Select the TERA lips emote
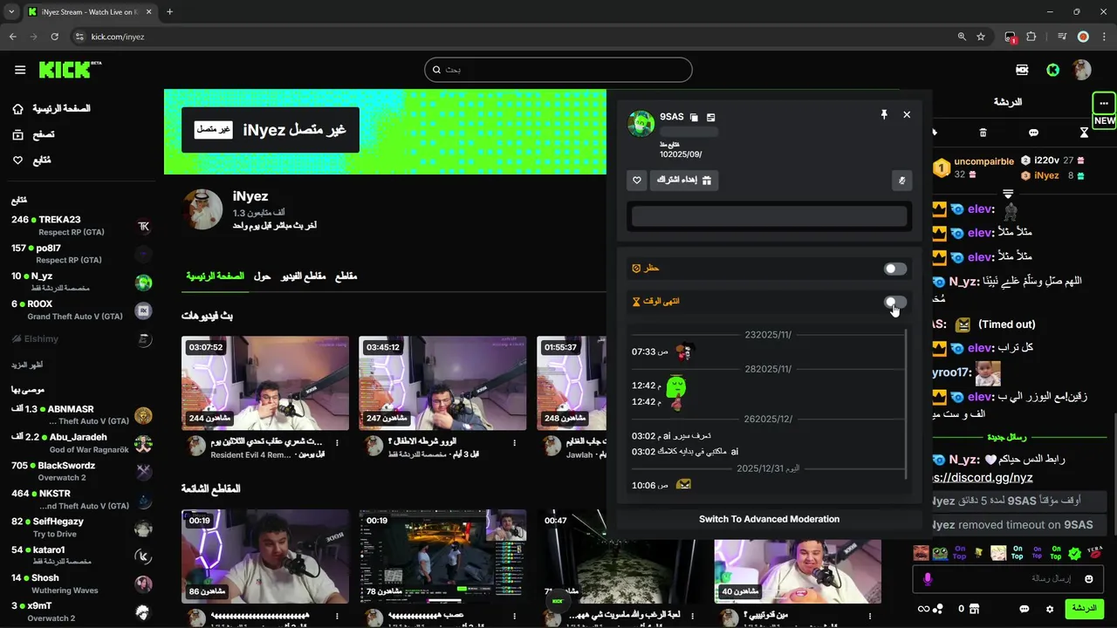The image size is (1117, 628). (1094, 553)
